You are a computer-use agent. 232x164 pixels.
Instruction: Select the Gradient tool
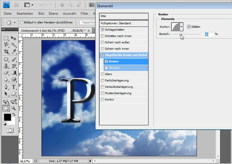13,72
